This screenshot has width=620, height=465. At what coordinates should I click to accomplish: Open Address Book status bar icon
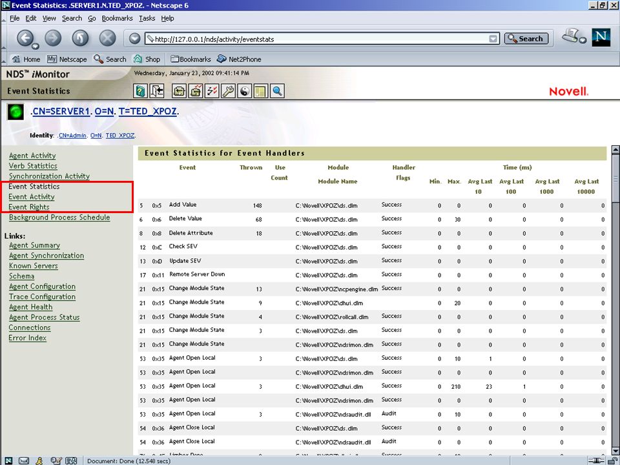tap(71, 460)
